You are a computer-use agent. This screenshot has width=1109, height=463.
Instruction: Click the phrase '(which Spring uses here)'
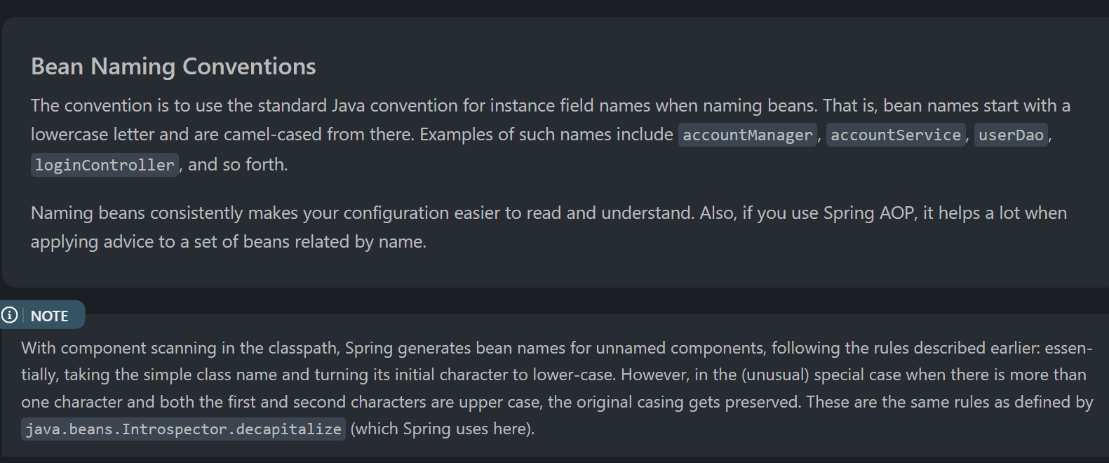pyautogui.click(x=443, y=429)
